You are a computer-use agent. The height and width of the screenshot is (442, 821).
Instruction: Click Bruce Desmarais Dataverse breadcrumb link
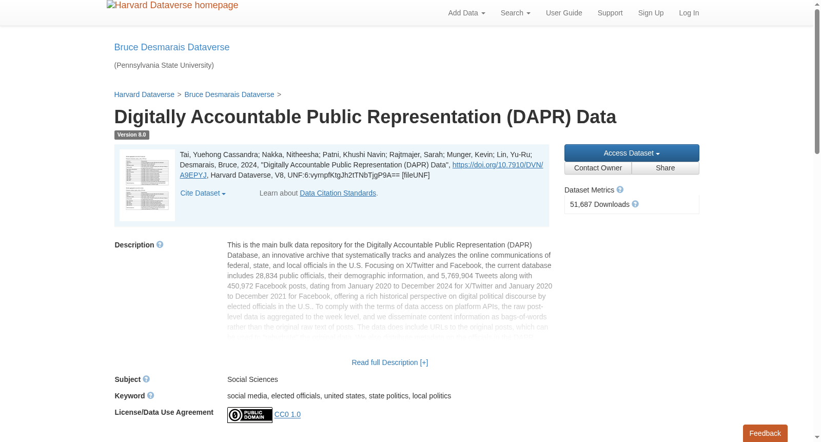[229, 94]
